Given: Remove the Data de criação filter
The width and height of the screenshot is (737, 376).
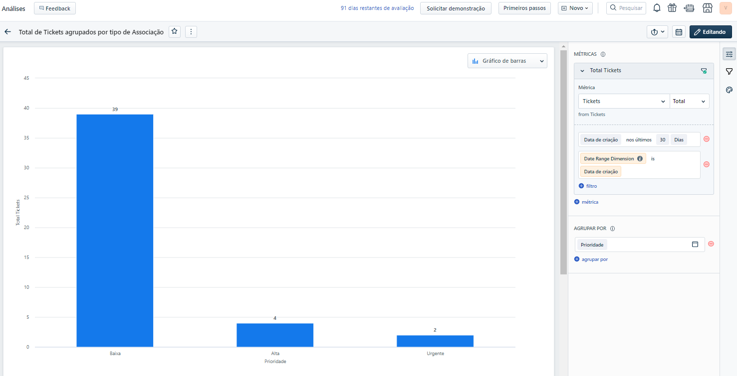Looking at the screenshot, I should coord(706,139).
